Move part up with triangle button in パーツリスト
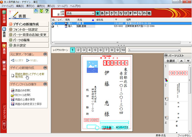 pos(181,61)
